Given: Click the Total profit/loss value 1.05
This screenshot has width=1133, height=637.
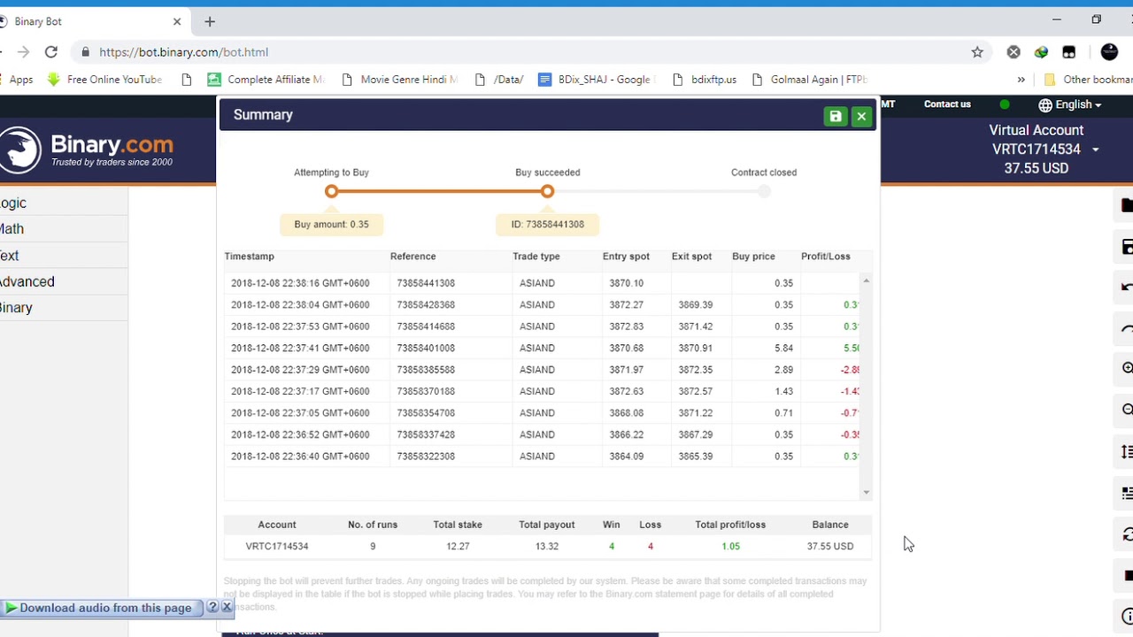Looking at the screenshot, I should pos(730,547).
